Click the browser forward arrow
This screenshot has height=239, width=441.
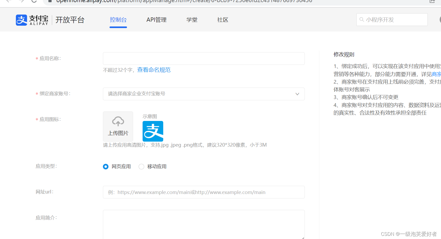point(21,1)
